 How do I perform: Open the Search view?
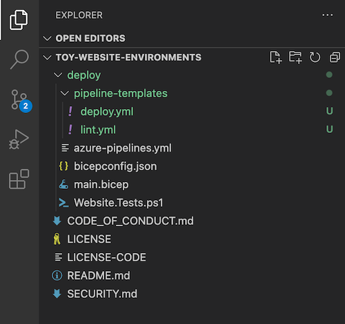[x=19, y=59]
